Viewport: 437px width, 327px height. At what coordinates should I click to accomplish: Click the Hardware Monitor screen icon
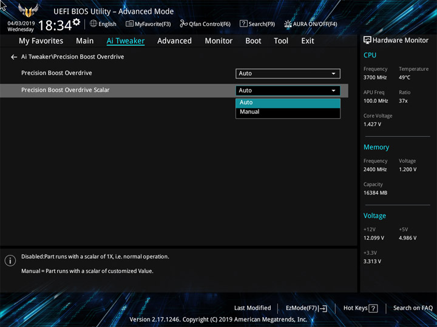coord(367,41)
